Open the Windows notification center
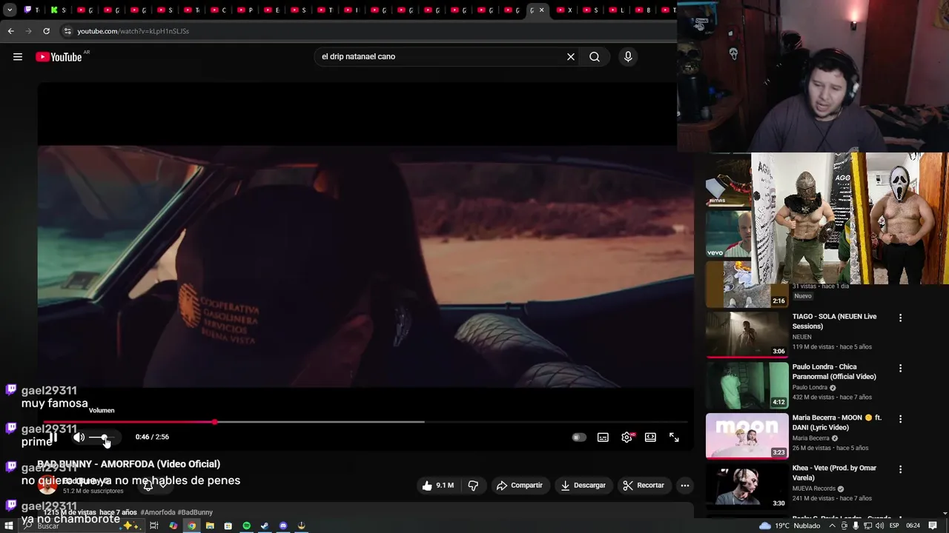Image resolution: width=949 pixels, height=533 pixels. pos(933,526)
